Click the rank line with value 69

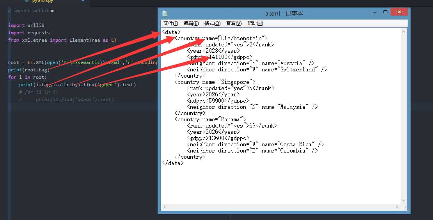click(232, 126)
